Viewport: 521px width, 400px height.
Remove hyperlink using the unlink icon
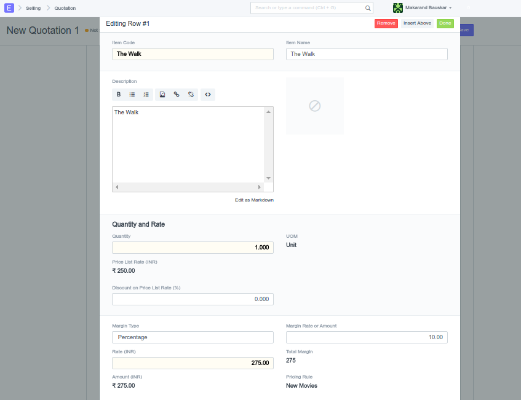click(191, 95)
